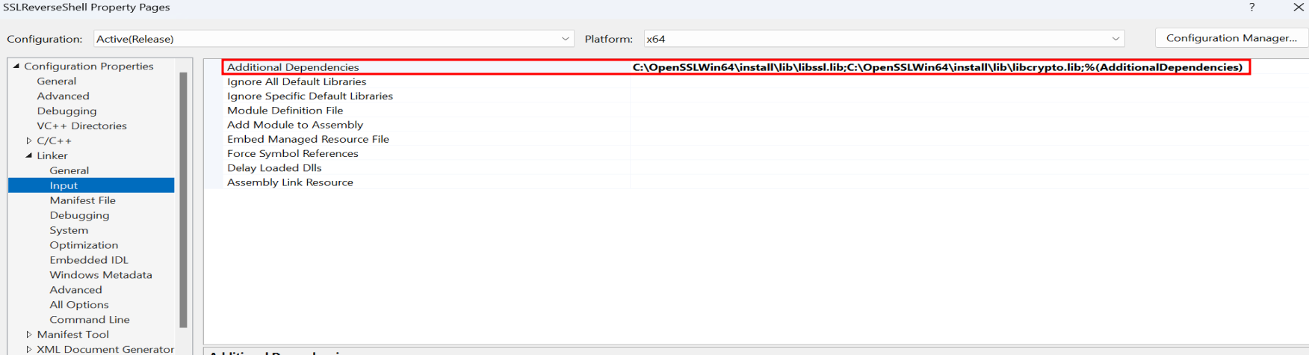
Task: Open the Platform dropdown showing x64
Action: [884, 39]
